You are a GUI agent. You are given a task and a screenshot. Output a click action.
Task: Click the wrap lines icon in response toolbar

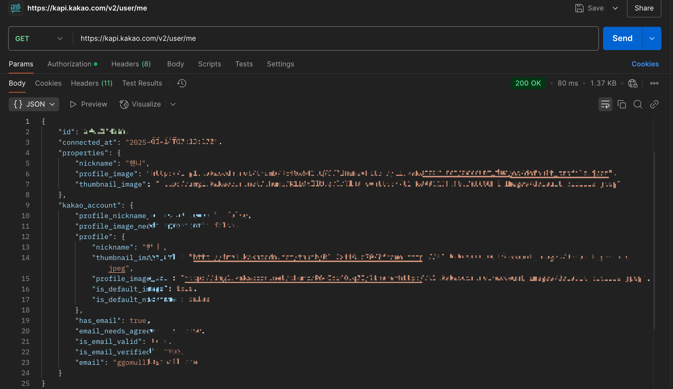point(605,104)
